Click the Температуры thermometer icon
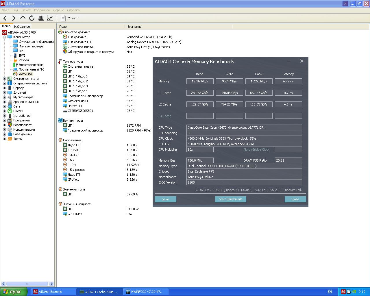370x296 pixels. point(60,62)
